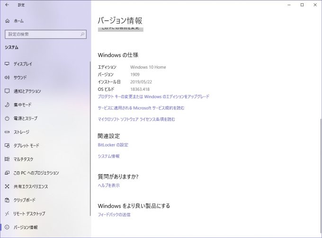Viewport: 322px width, 238px height.
Task: Click the OS build value 18363.418
Action: (140, 89)
